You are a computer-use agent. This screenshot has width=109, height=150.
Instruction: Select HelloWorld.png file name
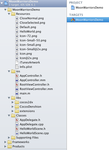pyautogui.click(x=30, y=31)
